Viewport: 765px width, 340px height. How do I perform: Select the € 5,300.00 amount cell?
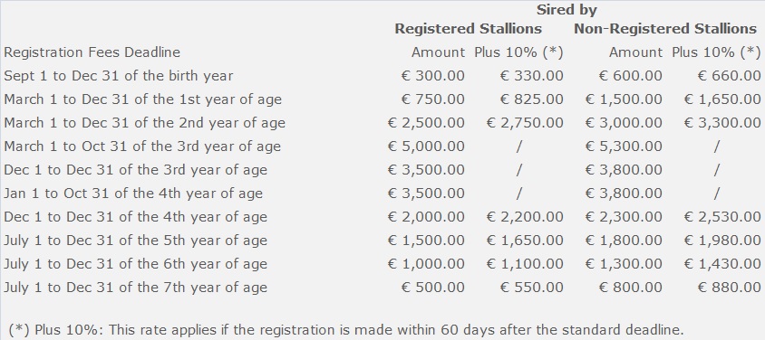624,146
